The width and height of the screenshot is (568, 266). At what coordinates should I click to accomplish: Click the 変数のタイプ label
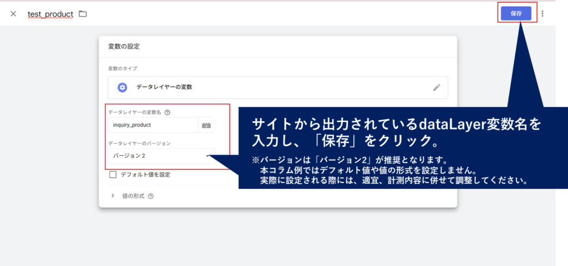click(x=123, y=68)
